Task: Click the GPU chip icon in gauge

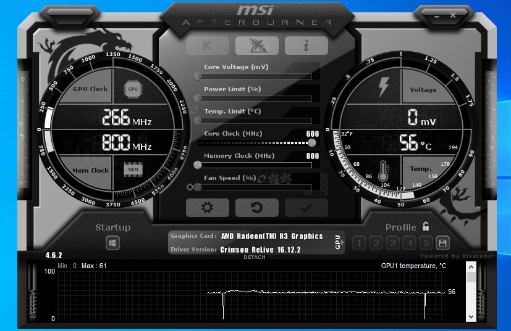Action: pos(133,89)
